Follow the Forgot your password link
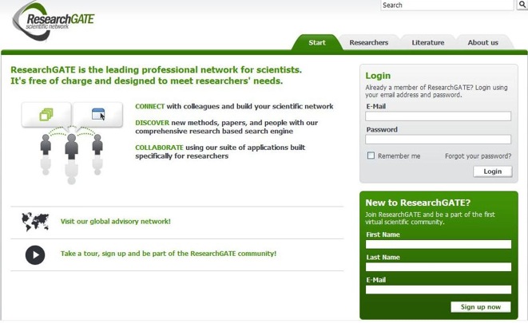The image size is (528, 323). [478, 156]
